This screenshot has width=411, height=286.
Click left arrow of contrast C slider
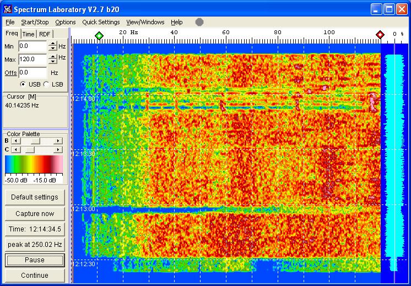15,149
